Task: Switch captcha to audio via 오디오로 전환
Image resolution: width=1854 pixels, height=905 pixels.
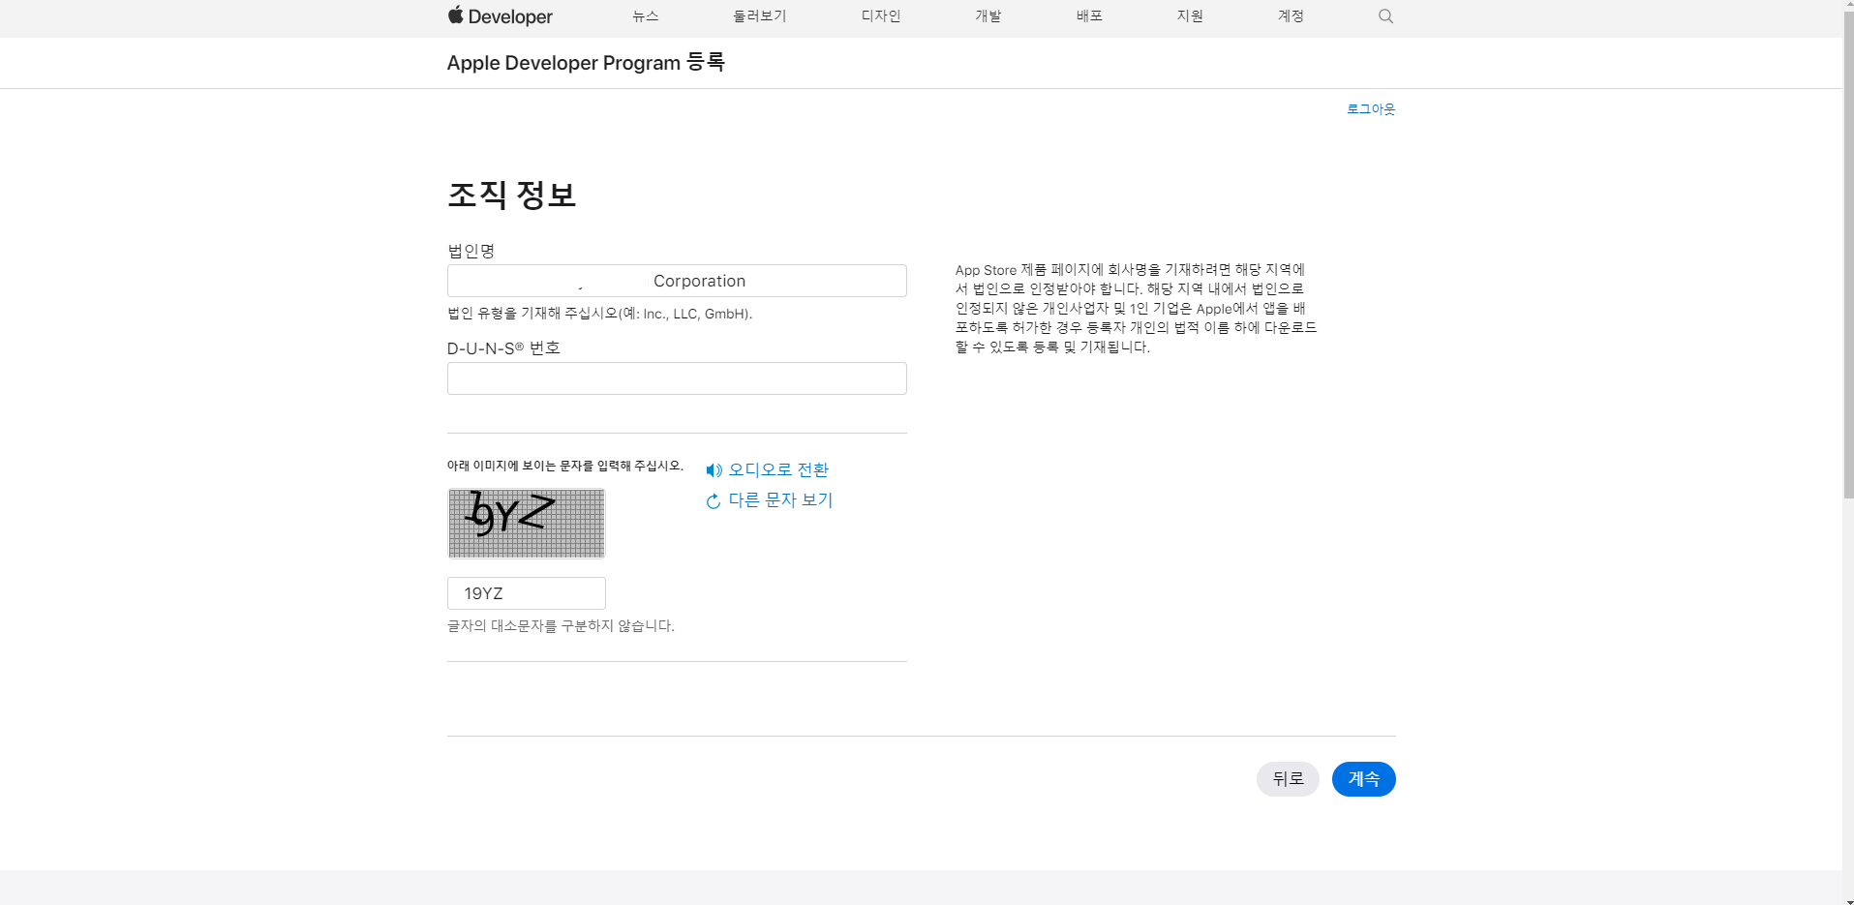Action: point(778,469)
